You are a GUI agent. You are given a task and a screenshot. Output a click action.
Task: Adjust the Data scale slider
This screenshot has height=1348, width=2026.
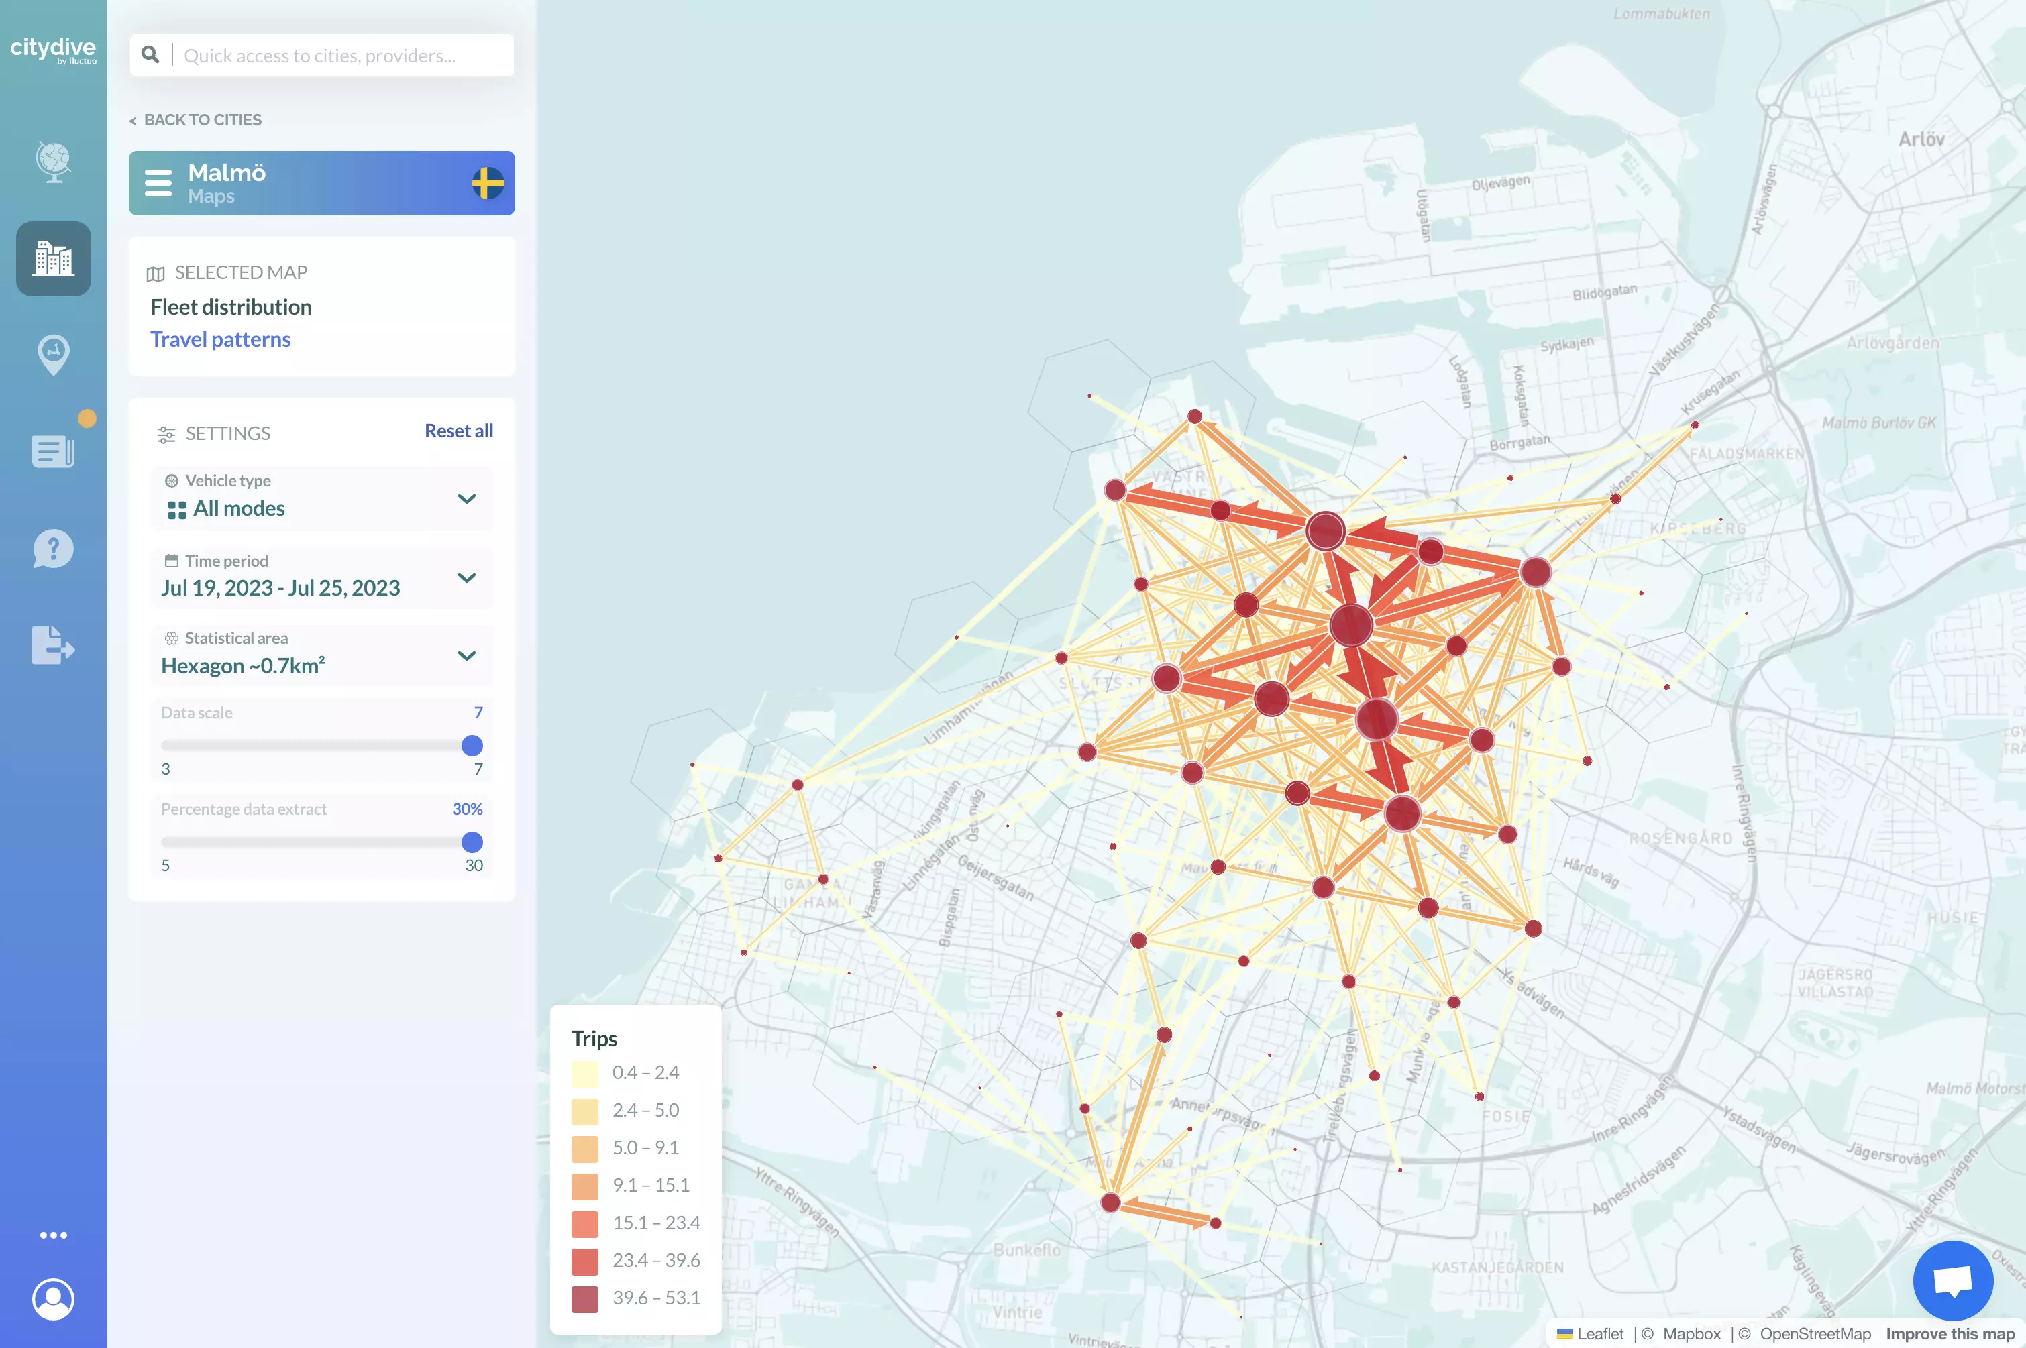pyautogui.click(x=471, y=745)
